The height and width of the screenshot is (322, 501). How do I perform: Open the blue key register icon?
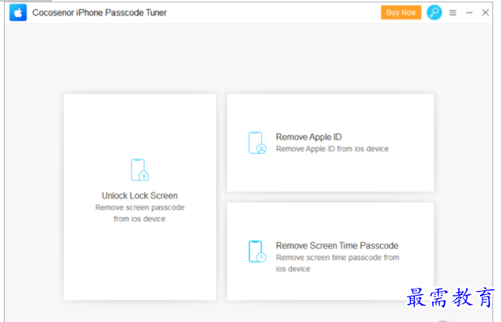[434, 12]
